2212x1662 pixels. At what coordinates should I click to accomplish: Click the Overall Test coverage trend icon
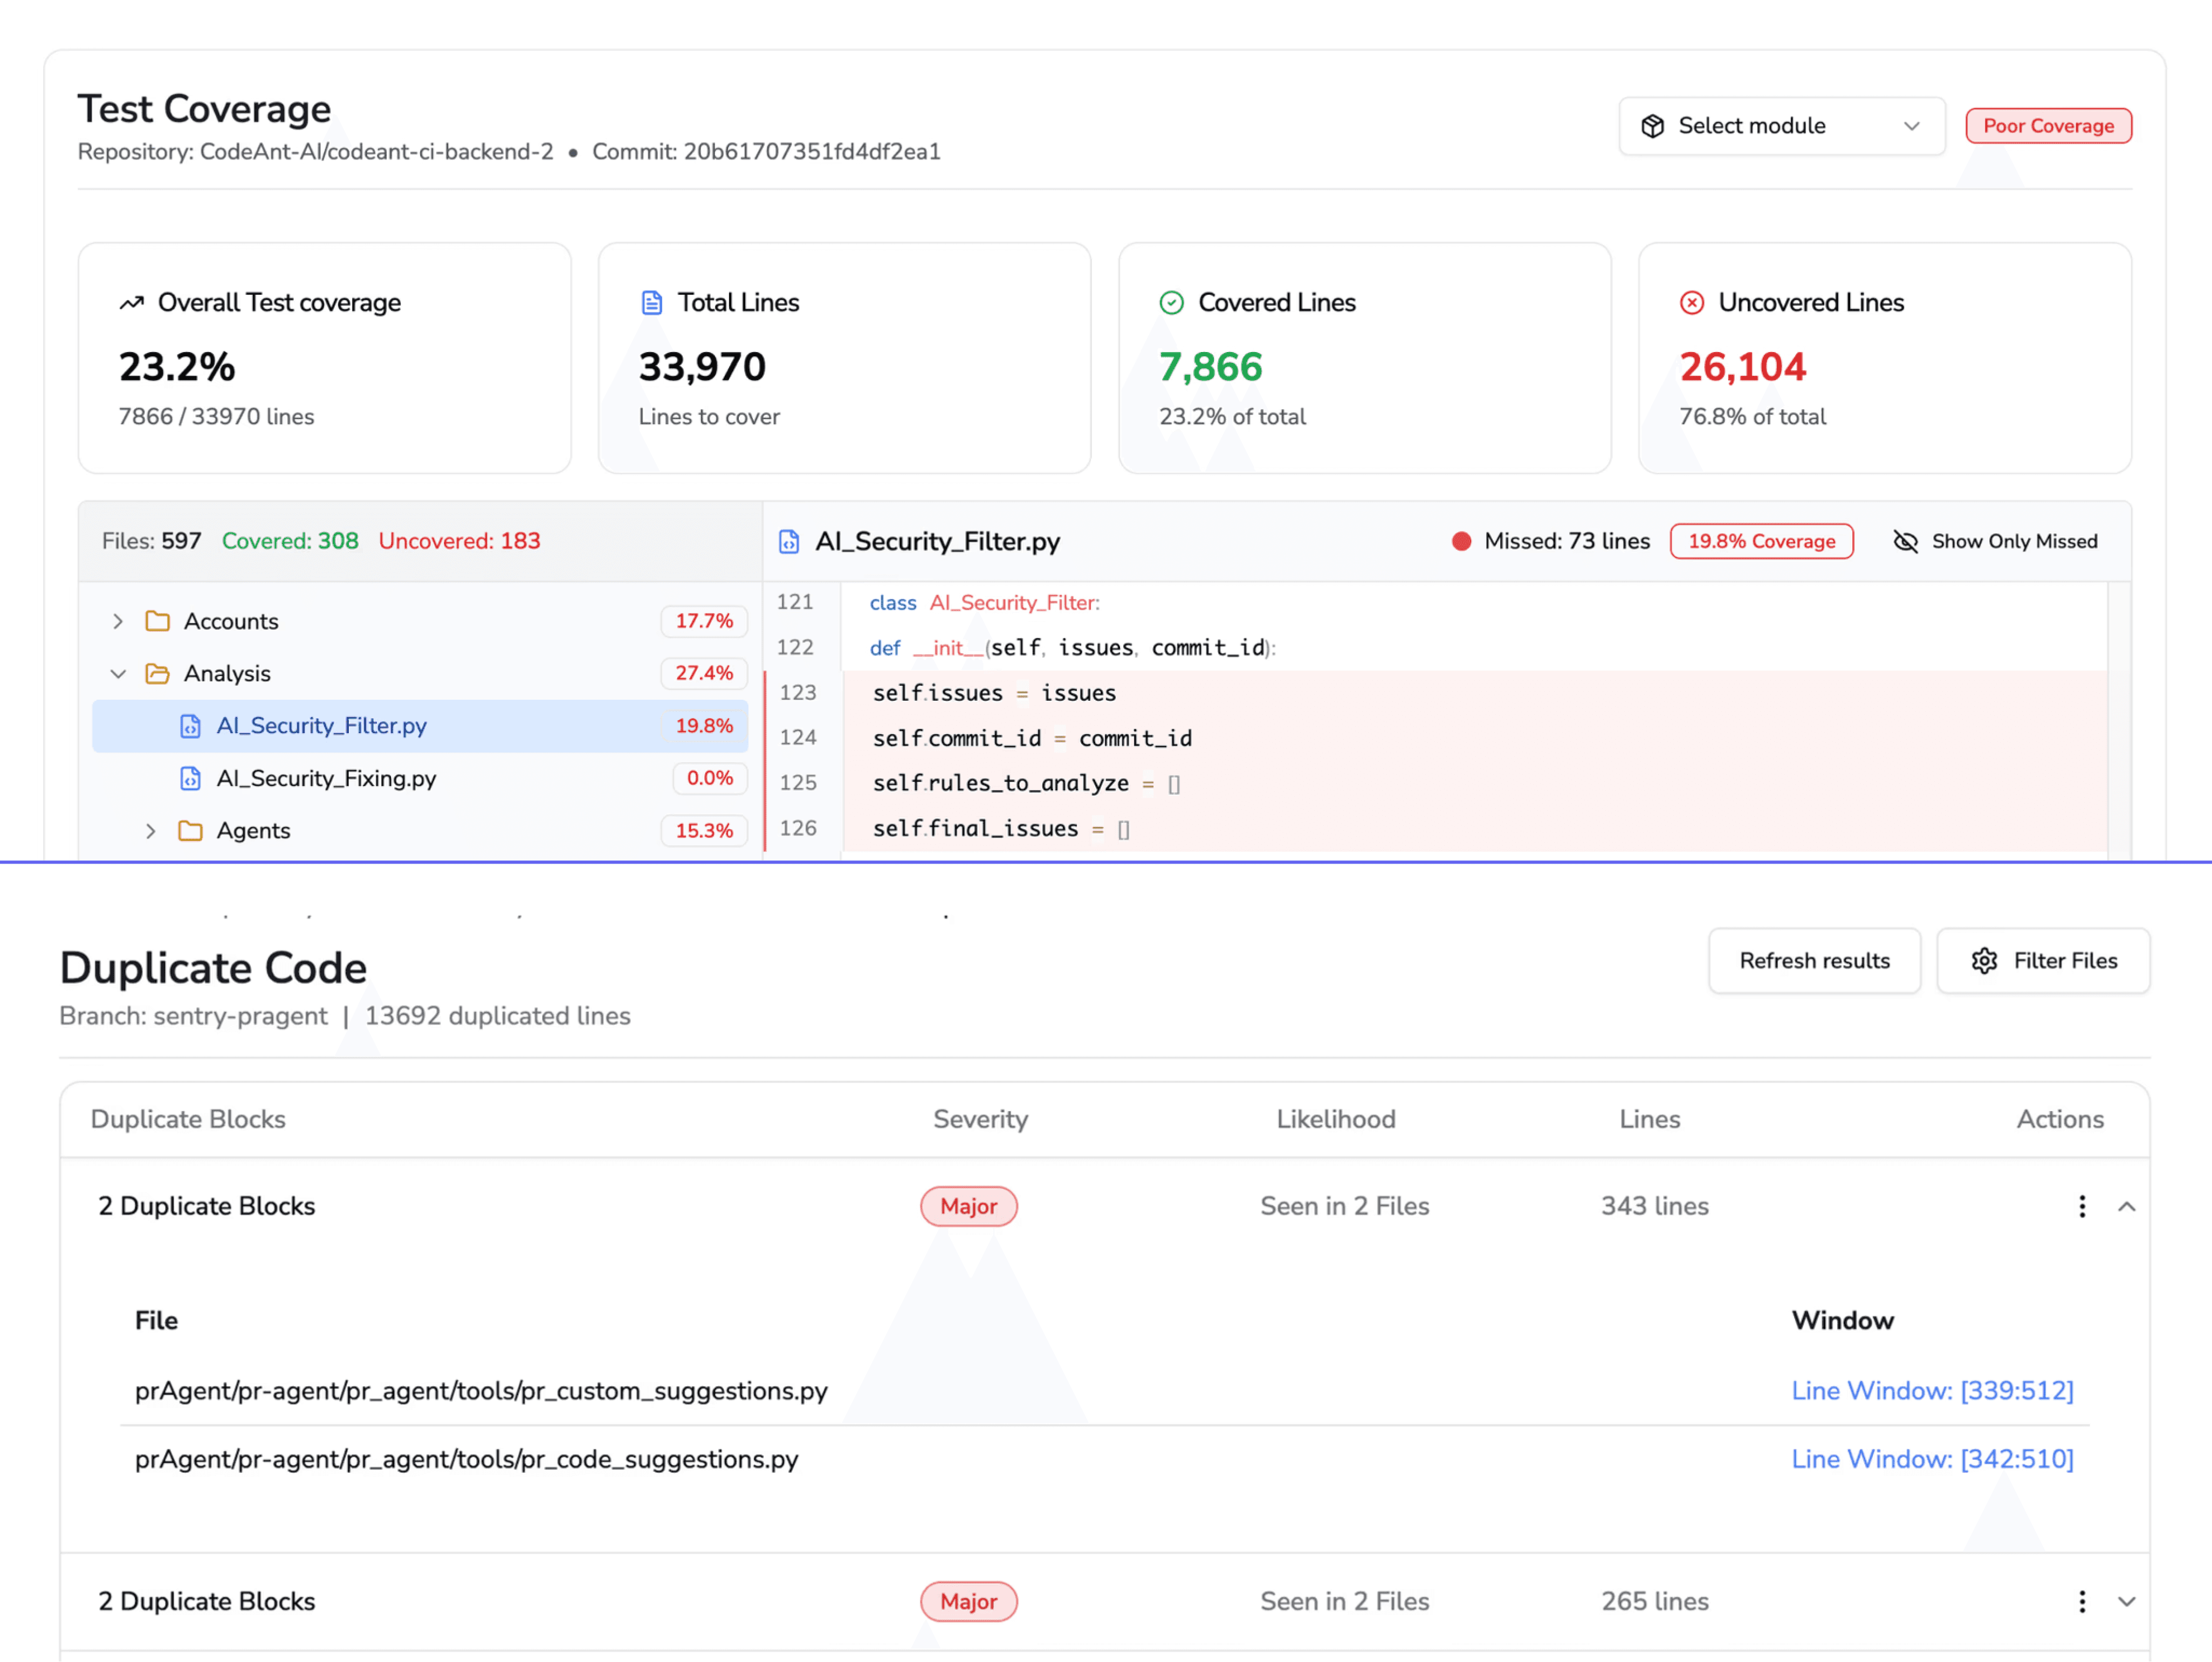click(x=131, y=303)
